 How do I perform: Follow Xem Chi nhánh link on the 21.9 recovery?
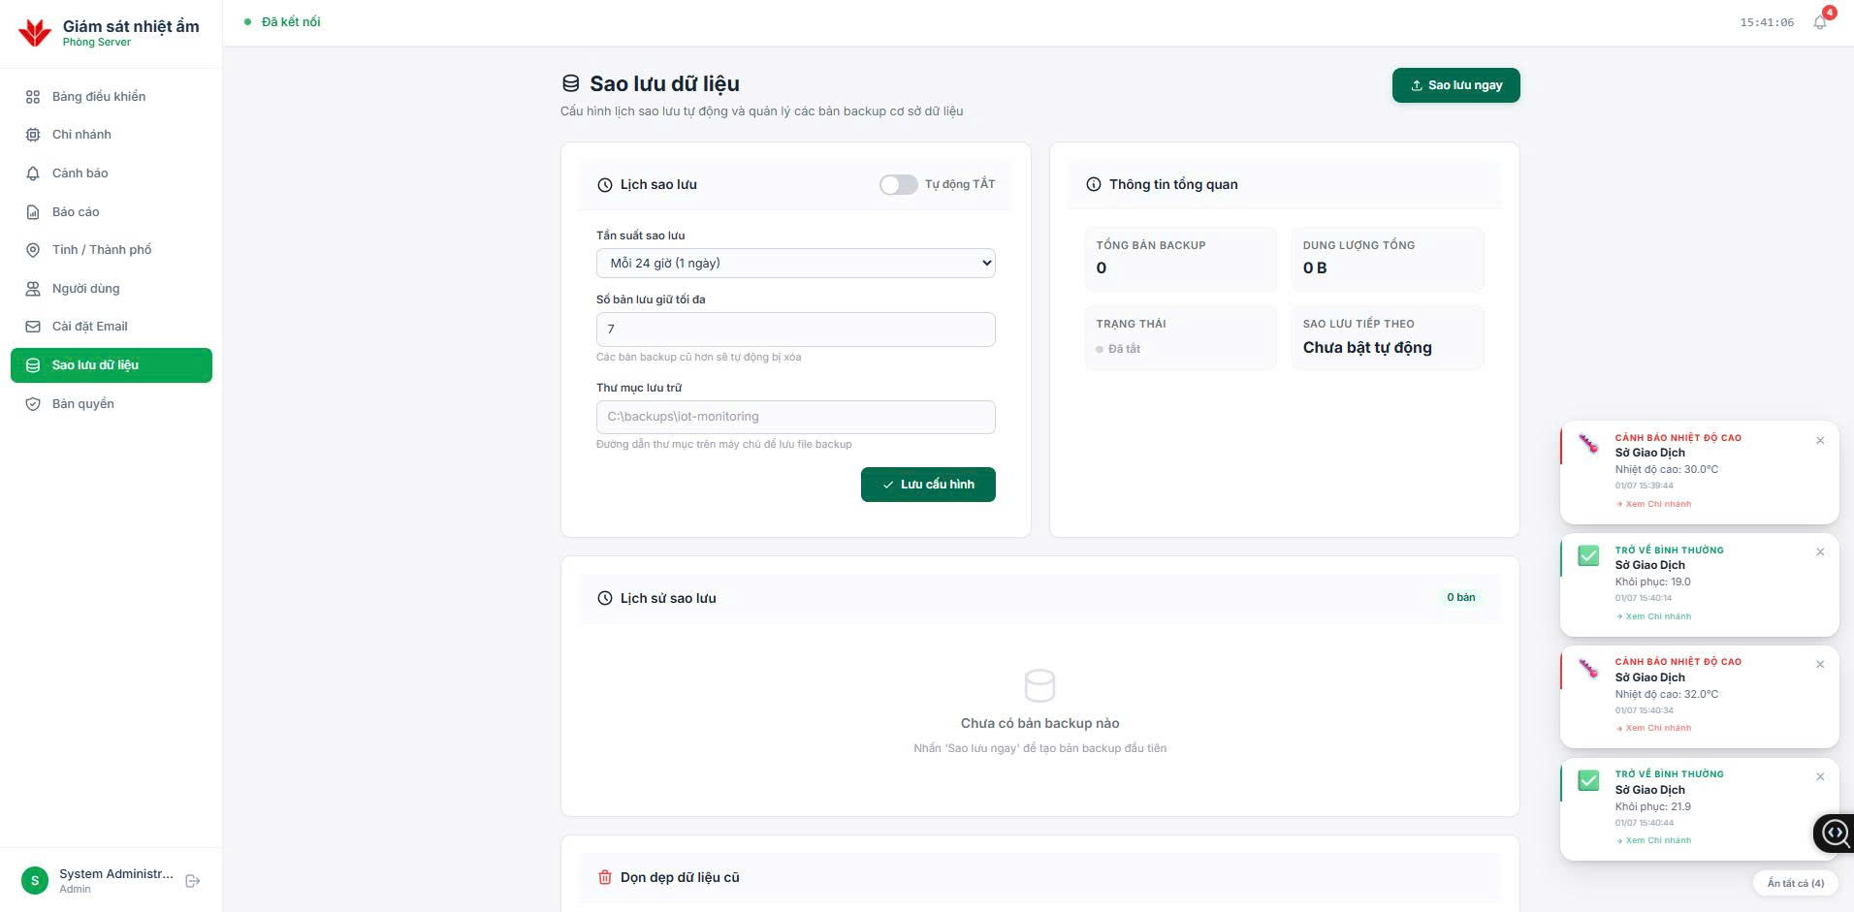[1653, 840]
